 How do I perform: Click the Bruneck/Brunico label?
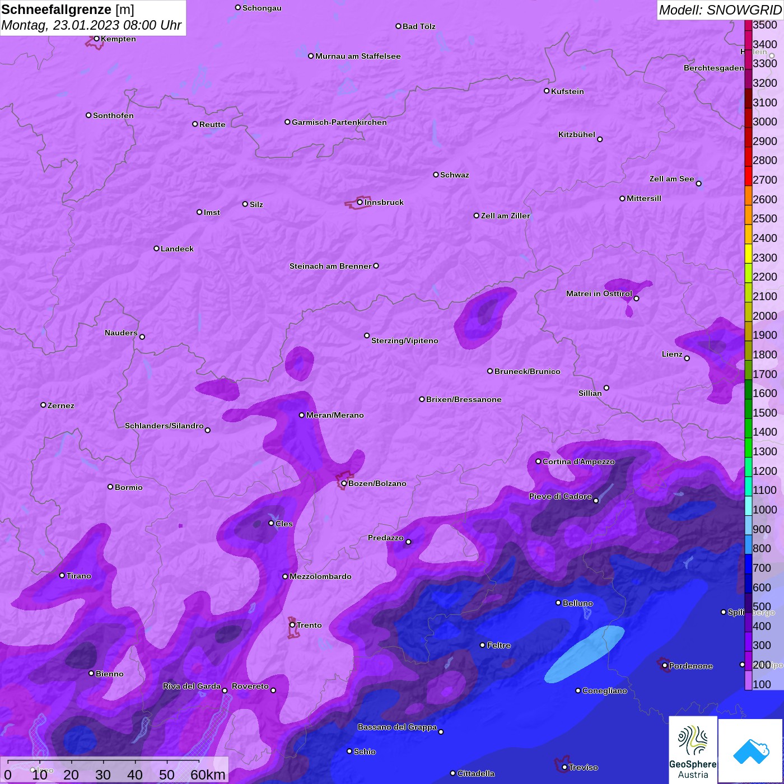pyautogui.click(x=528, y=371)
